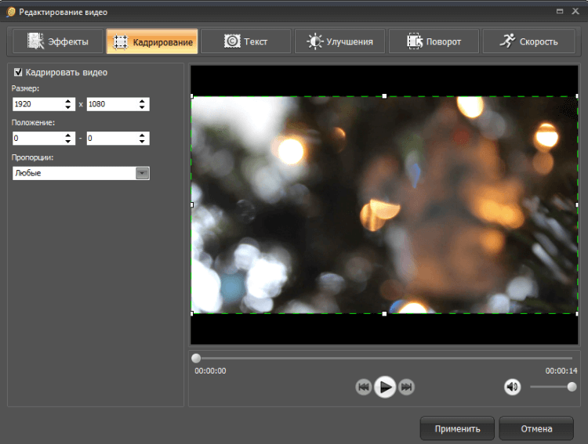Screen dimensions: 588x444
Task: Click the Поворот tab's rotate icon
Action: (x=415, y=42)
